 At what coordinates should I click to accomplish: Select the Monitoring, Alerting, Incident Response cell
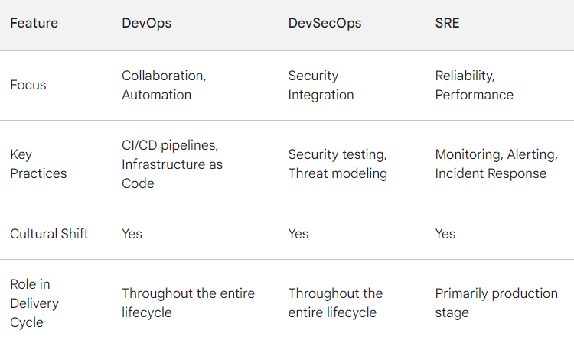pos(496,164)
